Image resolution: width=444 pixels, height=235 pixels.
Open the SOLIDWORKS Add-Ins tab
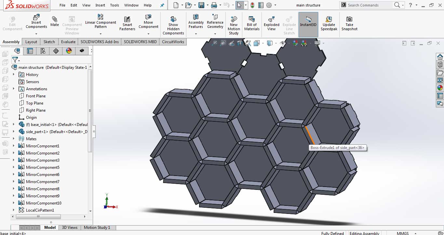point(100,42)
